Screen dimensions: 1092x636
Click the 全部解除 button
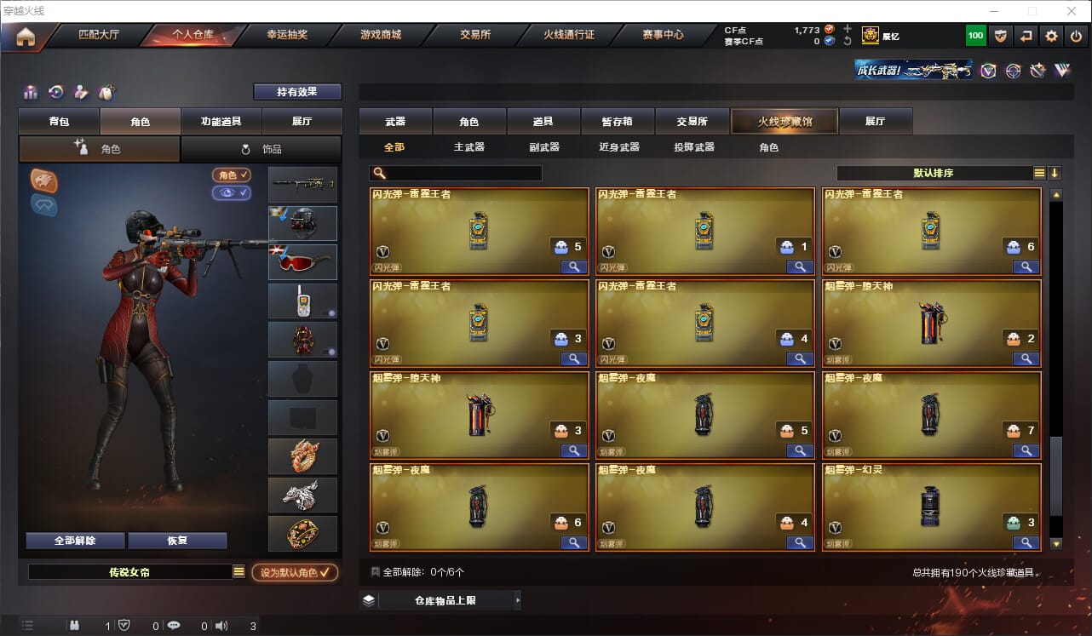(x=75, y=541)
